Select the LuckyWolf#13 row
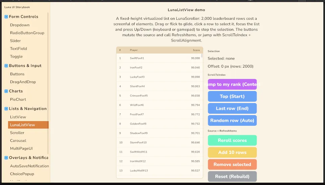325x185 pixels. (159, 171)
